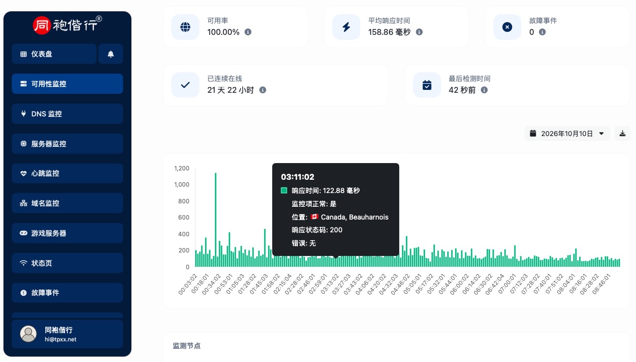Click the lightning bolt icon for 平均响应时间

[346, 27]
